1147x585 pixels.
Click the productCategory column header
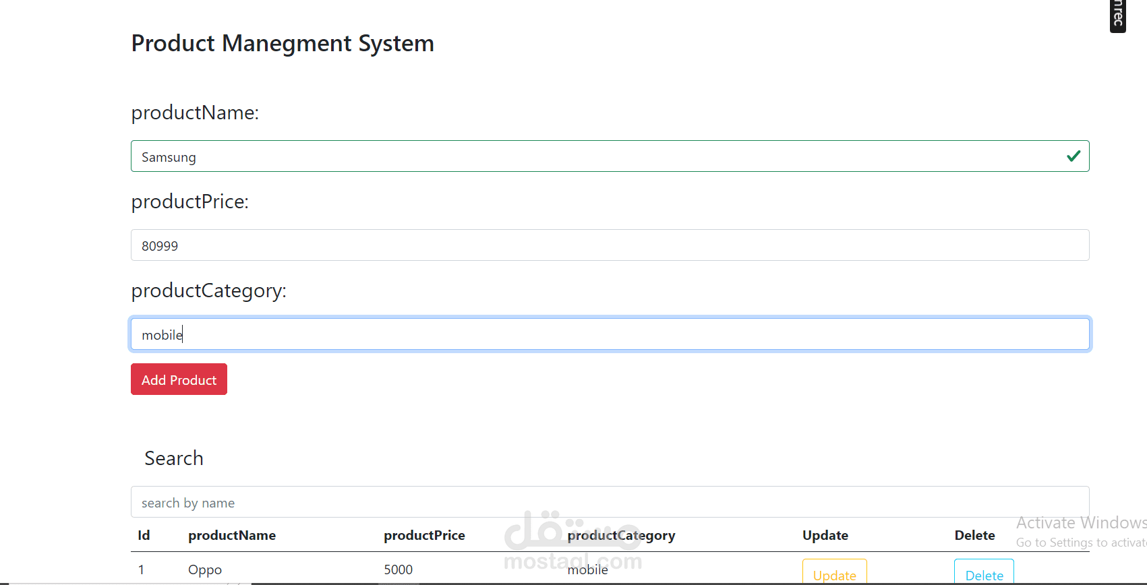(621, 535)
